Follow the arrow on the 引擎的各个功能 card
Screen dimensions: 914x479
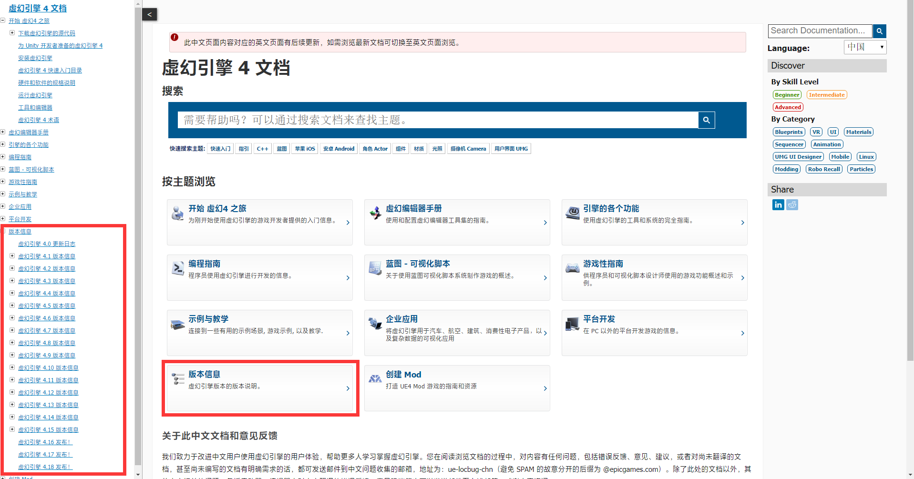pos(742,223)
